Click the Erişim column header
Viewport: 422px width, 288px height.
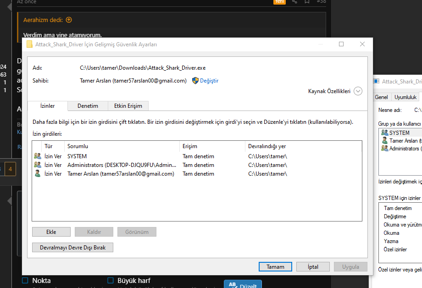click(x=212, y=146)
